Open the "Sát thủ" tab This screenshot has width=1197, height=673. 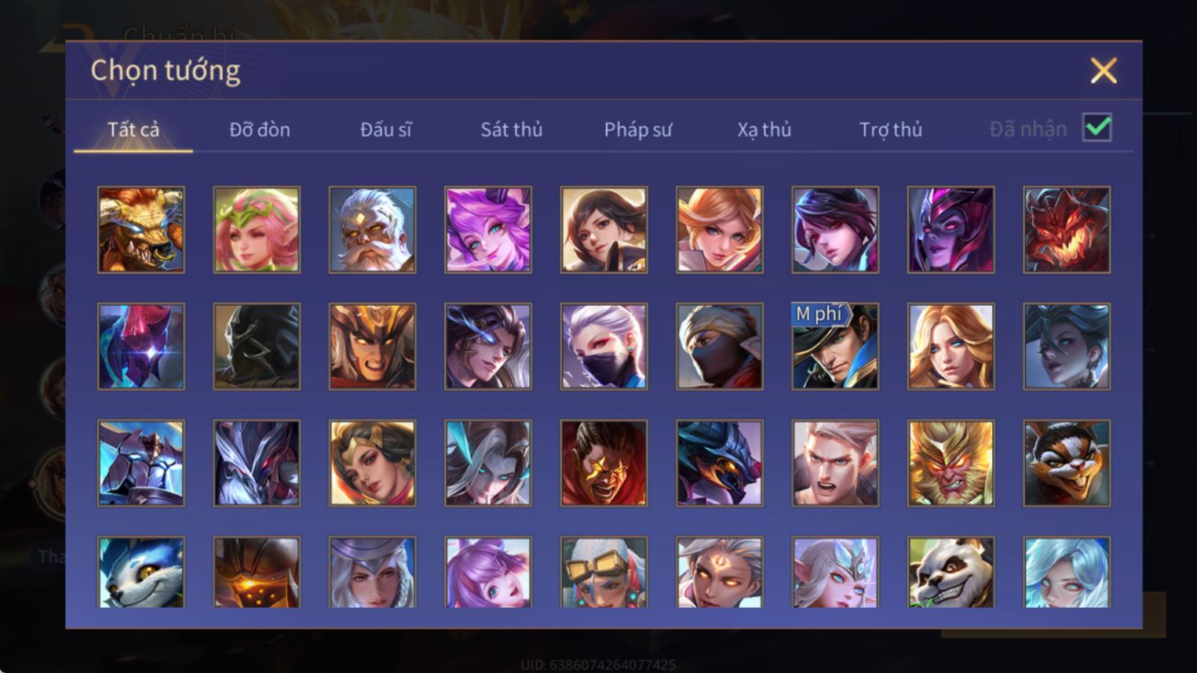[512, 129]
